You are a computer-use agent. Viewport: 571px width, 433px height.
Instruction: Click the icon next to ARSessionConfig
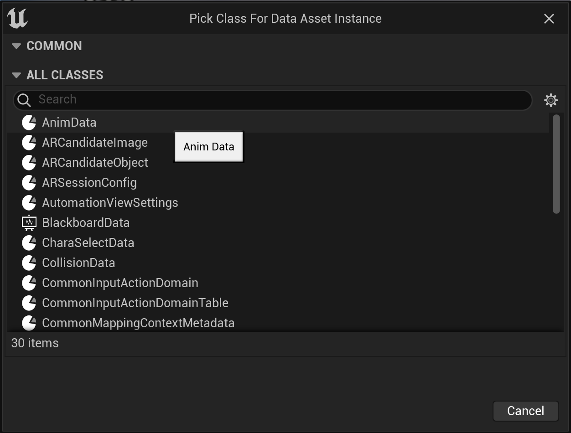(x=29, y=182)
